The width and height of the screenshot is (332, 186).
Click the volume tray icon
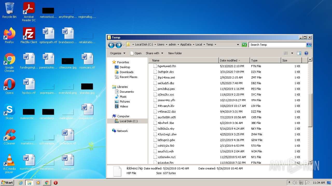point(295,183)
